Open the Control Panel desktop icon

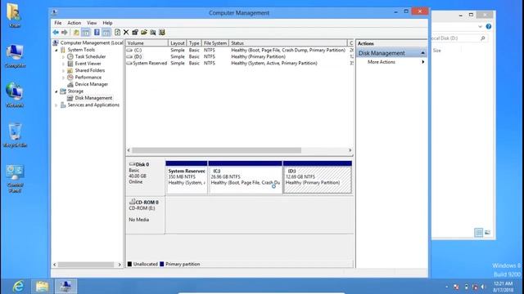tap(15, 178)
